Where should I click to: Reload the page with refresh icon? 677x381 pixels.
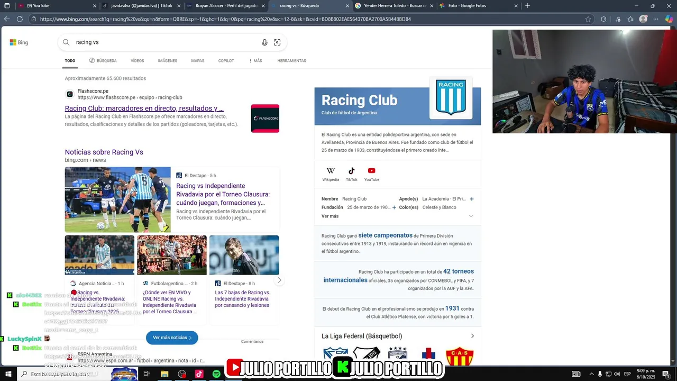pos(20,19)
